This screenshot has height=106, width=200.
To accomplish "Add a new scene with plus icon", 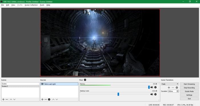I will [3, 99].
